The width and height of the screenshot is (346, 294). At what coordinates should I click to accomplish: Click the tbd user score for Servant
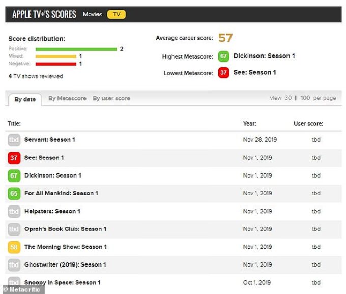[x=316, y=140]
